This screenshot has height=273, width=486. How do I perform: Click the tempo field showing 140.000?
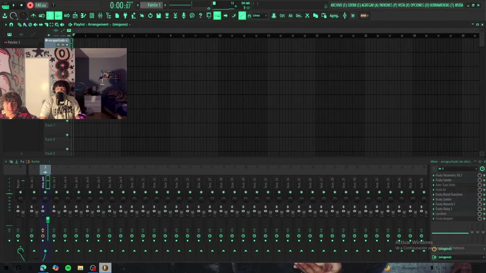pos(41,5)
